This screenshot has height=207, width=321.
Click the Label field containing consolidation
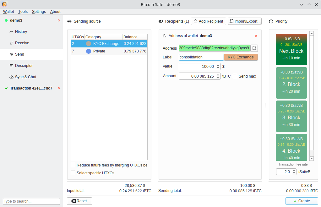201,57
